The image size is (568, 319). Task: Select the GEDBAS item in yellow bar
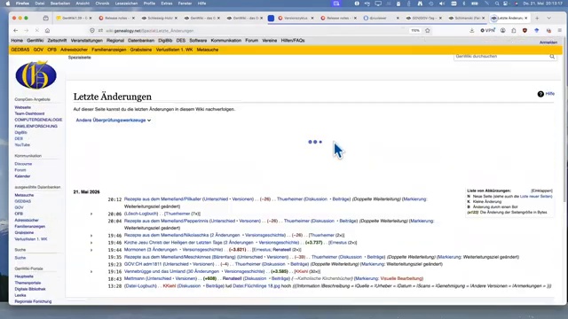(x=20, y=50)
